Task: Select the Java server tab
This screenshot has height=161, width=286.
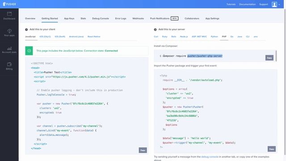Action: pos(240,37)
